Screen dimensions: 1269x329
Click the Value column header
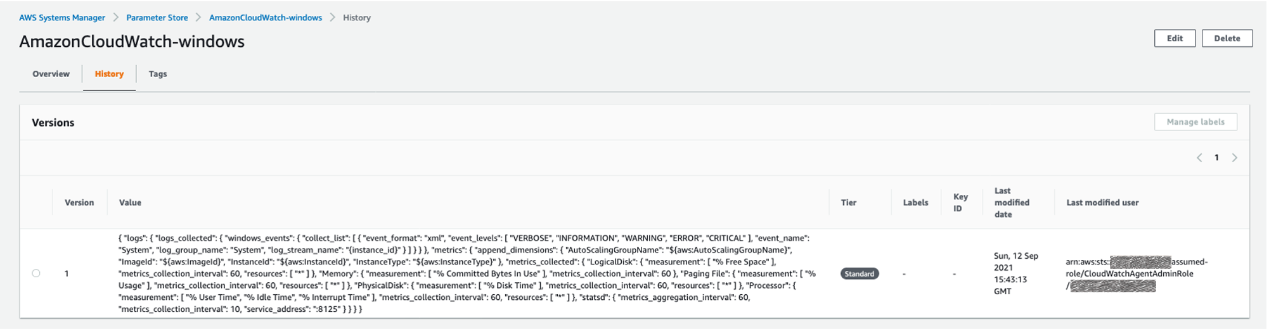130,202
